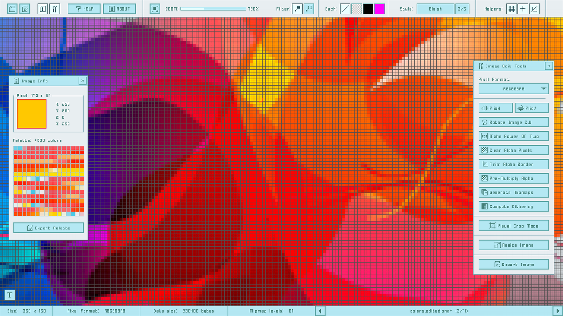563x316 pixels.
Task: Click the save file icon
Action: (x=12, y=8)
